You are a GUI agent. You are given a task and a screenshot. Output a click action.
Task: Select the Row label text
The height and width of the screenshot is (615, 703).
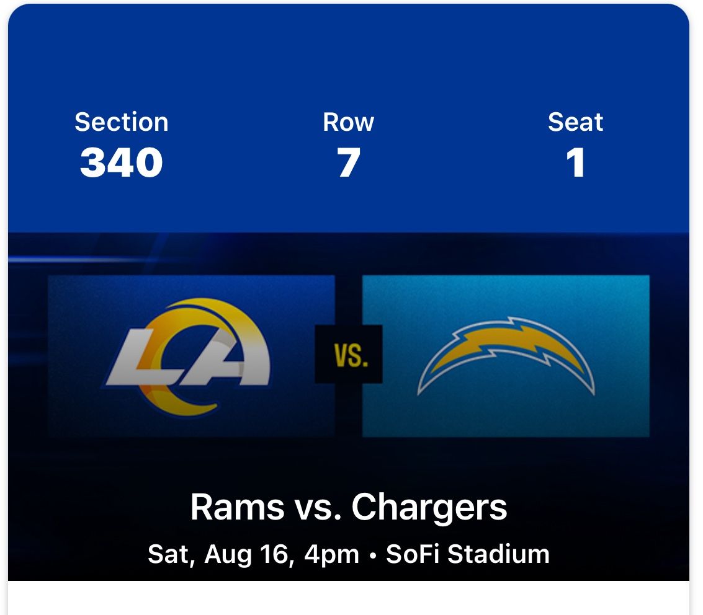[349, 122]
